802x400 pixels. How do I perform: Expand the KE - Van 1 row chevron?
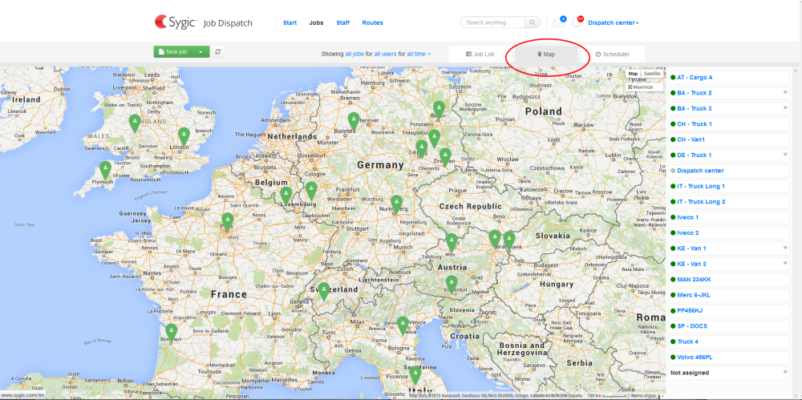click(x=784, y=248)
